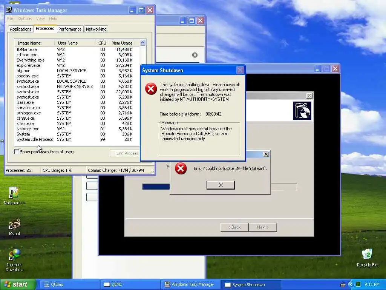Open the Windows start menu
This screenshot has height=290, width=386.
point(18,285)
